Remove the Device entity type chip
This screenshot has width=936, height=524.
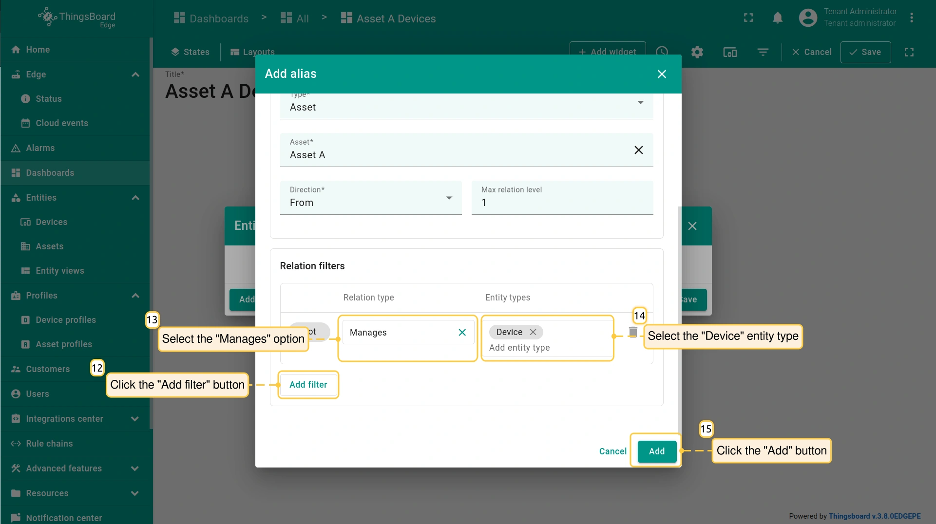pos(533,332)
